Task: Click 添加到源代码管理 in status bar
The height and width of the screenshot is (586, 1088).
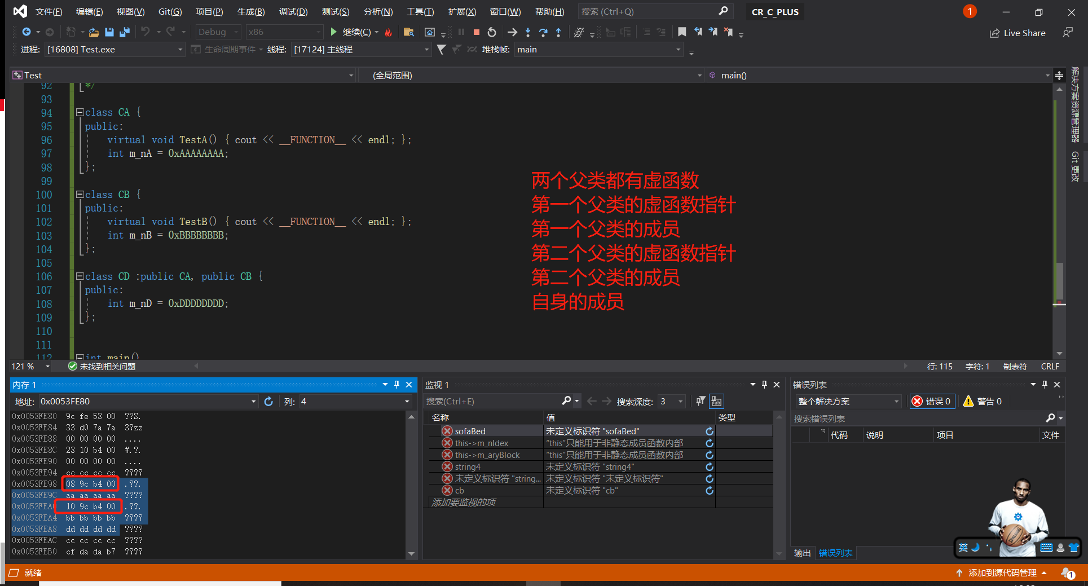Action: [x=1001, y=573]
